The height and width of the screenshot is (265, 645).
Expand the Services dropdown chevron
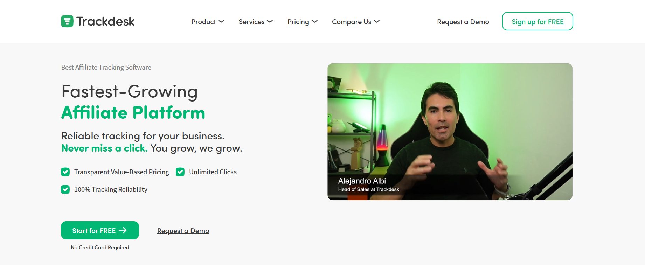click(270, 22)
